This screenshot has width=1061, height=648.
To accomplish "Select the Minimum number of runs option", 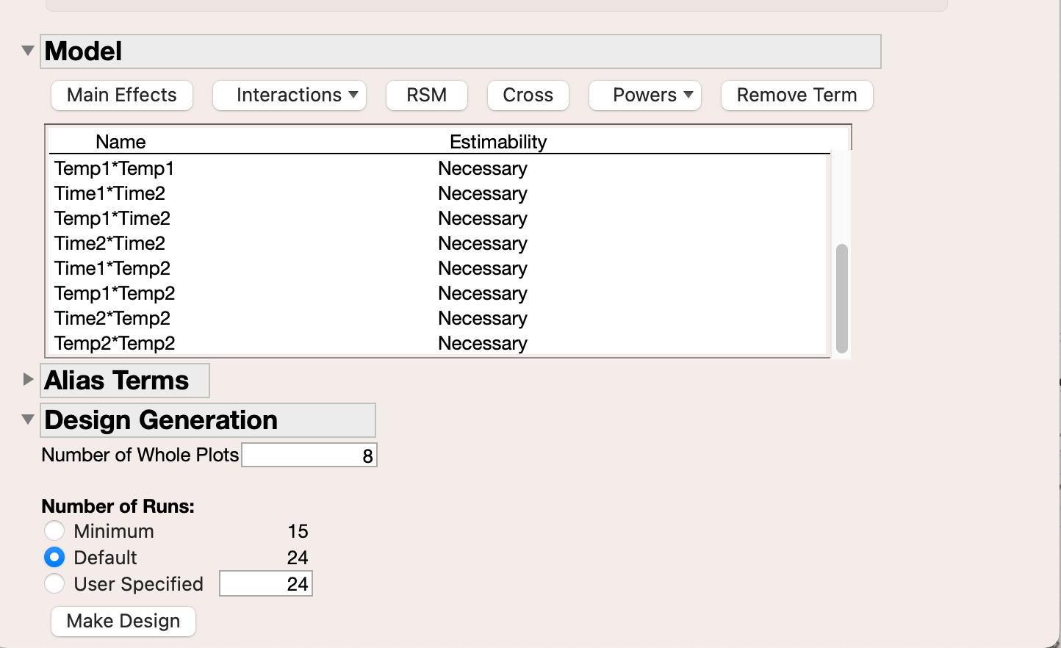I will coord(54,530).
